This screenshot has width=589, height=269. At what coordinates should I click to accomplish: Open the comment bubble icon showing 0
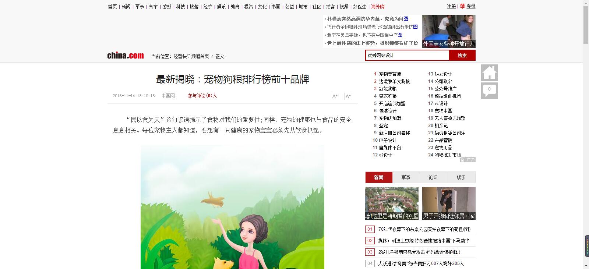click(489, 90)
